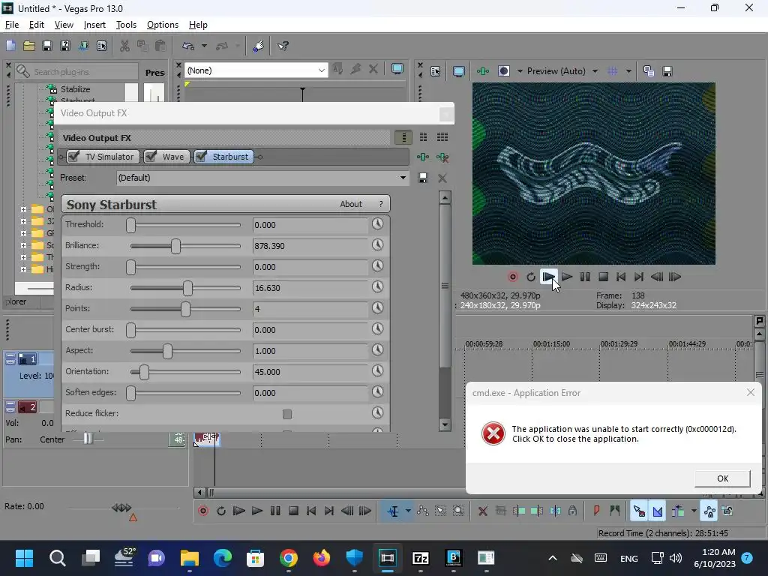Click the Aspect slider handle
The image size is (768, 576).
point(167,351)
